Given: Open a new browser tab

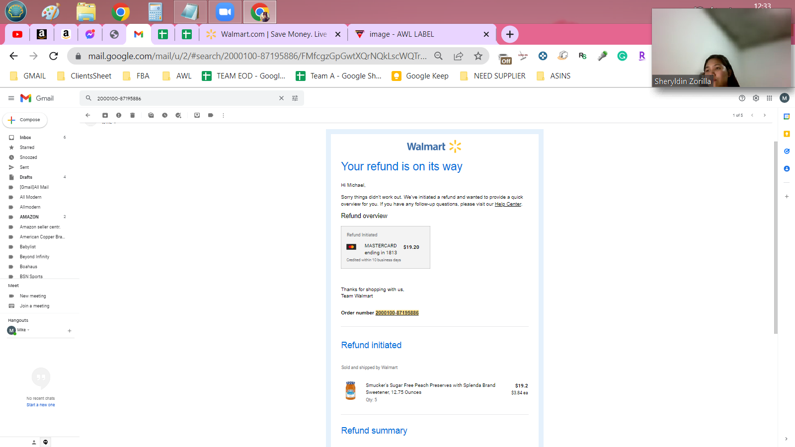Looking at the screenshot, I should click(x=510, y=34).
